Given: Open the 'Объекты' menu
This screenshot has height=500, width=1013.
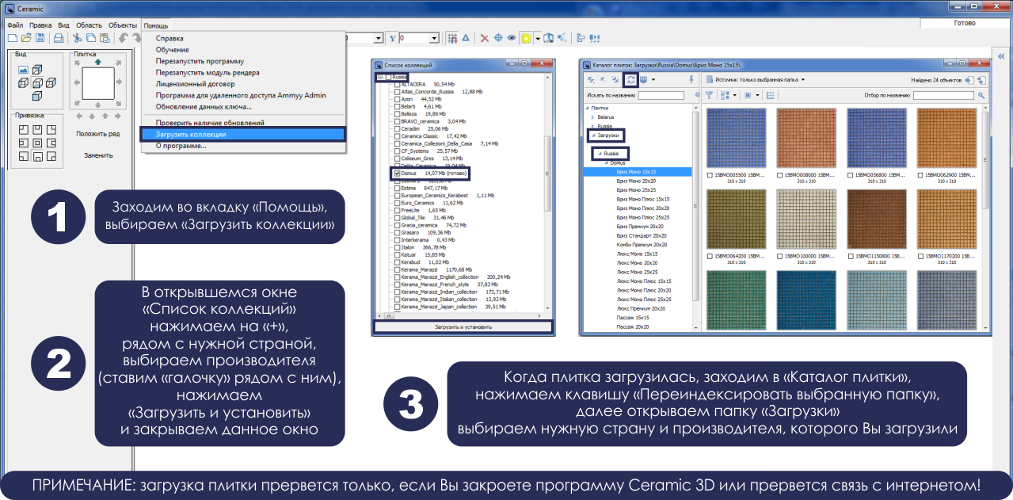Looking at the screenshot, I should (x=122, y=25).
